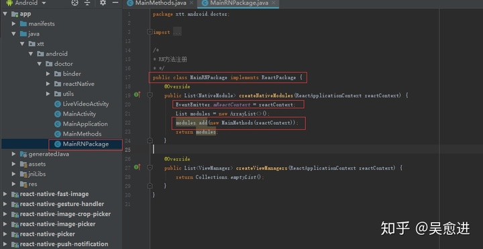Click the reactNative package icon
483x249 pixels.
(x=58, y=84)
